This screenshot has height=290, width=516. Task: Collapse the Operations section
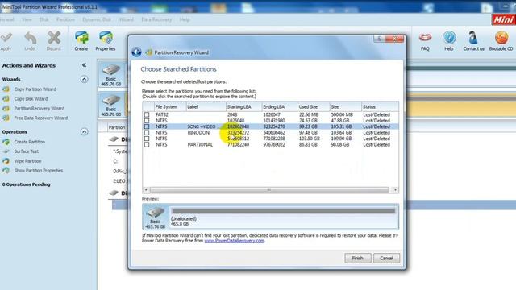(84, 132)
